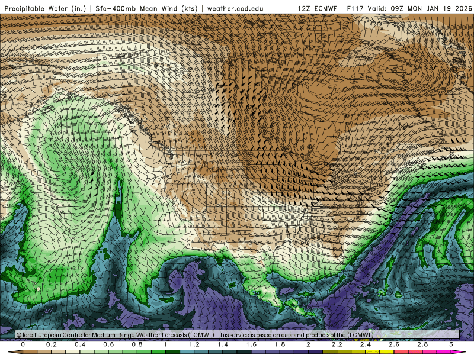Open the weather.cod.edu site label
Screen dimensions: 474x355
(x=235, y=8)
